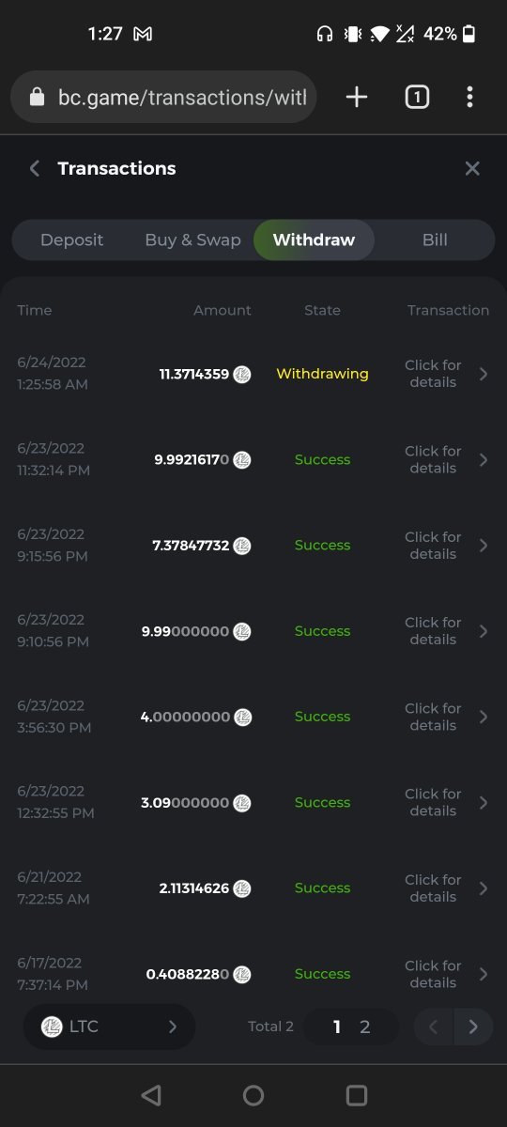Switch to the Buy & Swap tab
Viewport: 507px width, 1127px height.
pos(192,239)
